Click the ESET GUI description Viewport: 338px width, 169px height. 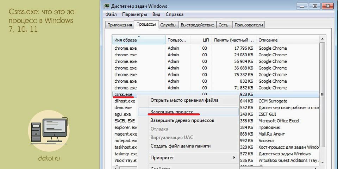click(267, 114)
